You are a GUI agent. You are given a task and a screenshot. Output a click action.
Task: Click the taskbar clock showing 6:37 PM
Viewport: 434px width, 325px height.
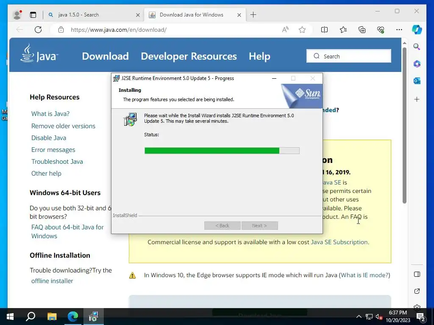[x=398, y=317]
